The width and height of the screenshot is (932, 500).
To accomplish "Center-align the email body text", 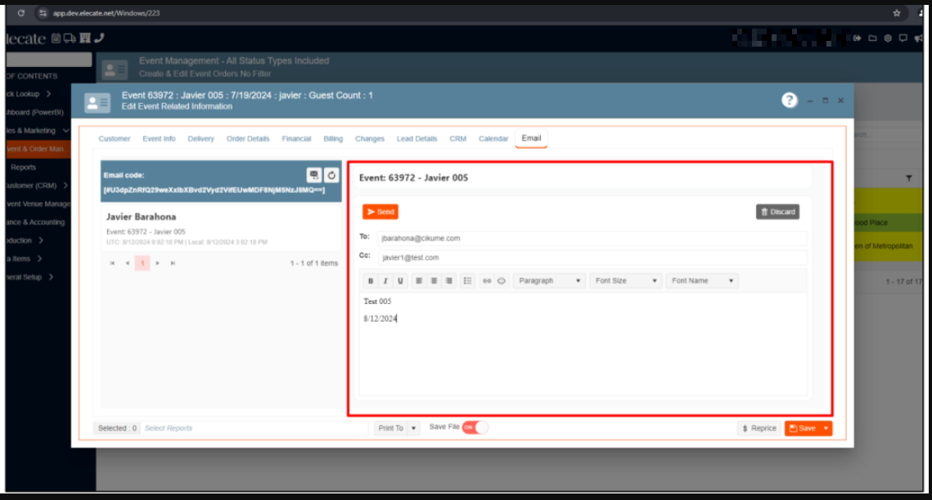I will tap(434, 281).
